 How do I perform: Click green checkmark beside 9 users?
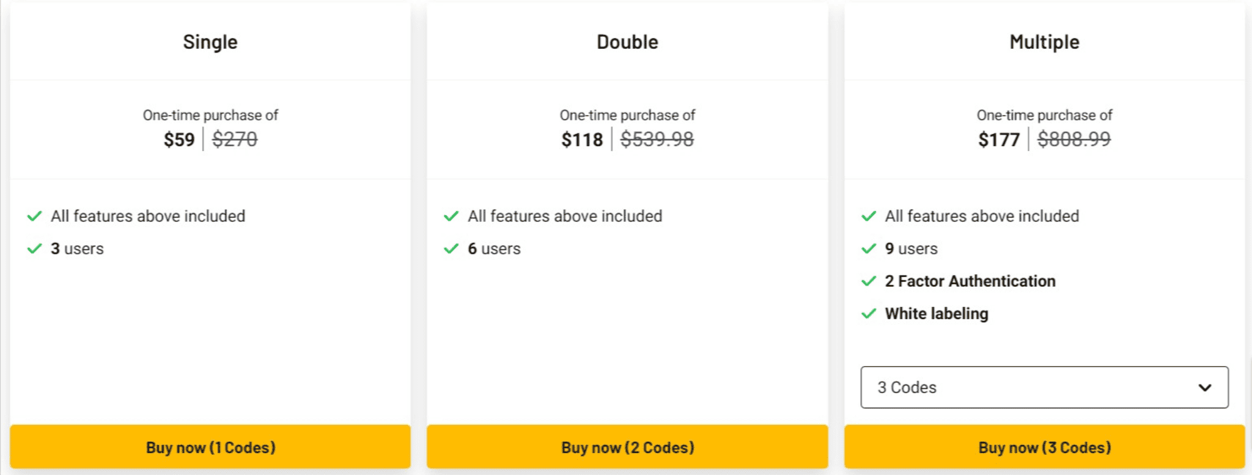[869, 248]
